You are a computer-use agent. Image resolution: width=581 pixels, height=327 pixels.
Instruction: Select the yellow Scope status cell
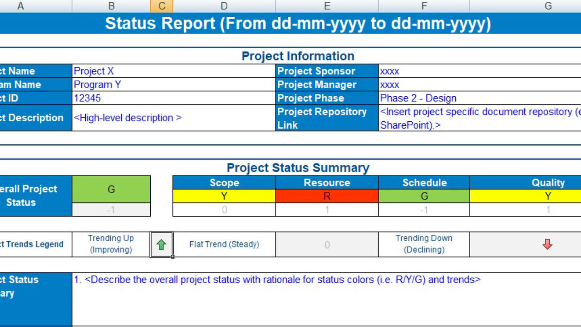(x=224, y=196)
